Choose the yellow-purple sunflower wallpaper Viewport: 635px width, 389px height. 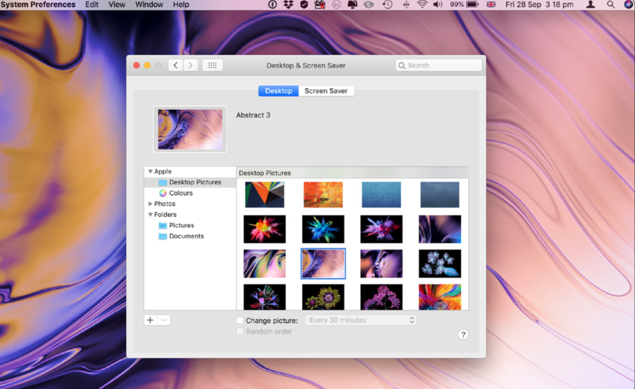pos(323,297)
